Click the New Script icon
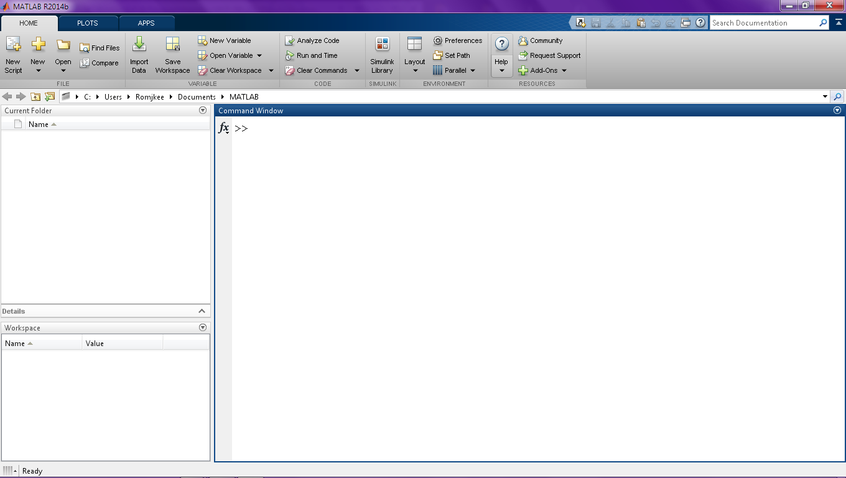This screenshot has height=478, width=846. [x=13, y=45]
